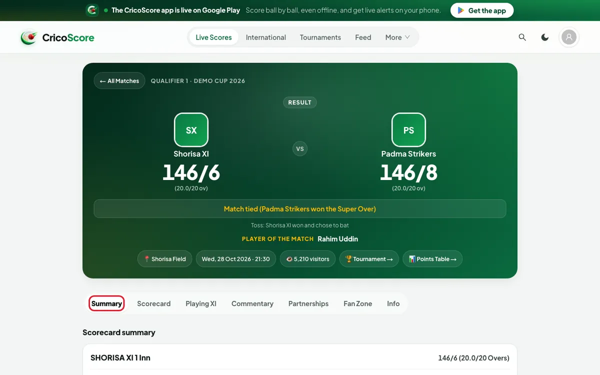This screenshot has height=375, width=600.
Task: Select the Summary tab
Action: click(106, 303)
